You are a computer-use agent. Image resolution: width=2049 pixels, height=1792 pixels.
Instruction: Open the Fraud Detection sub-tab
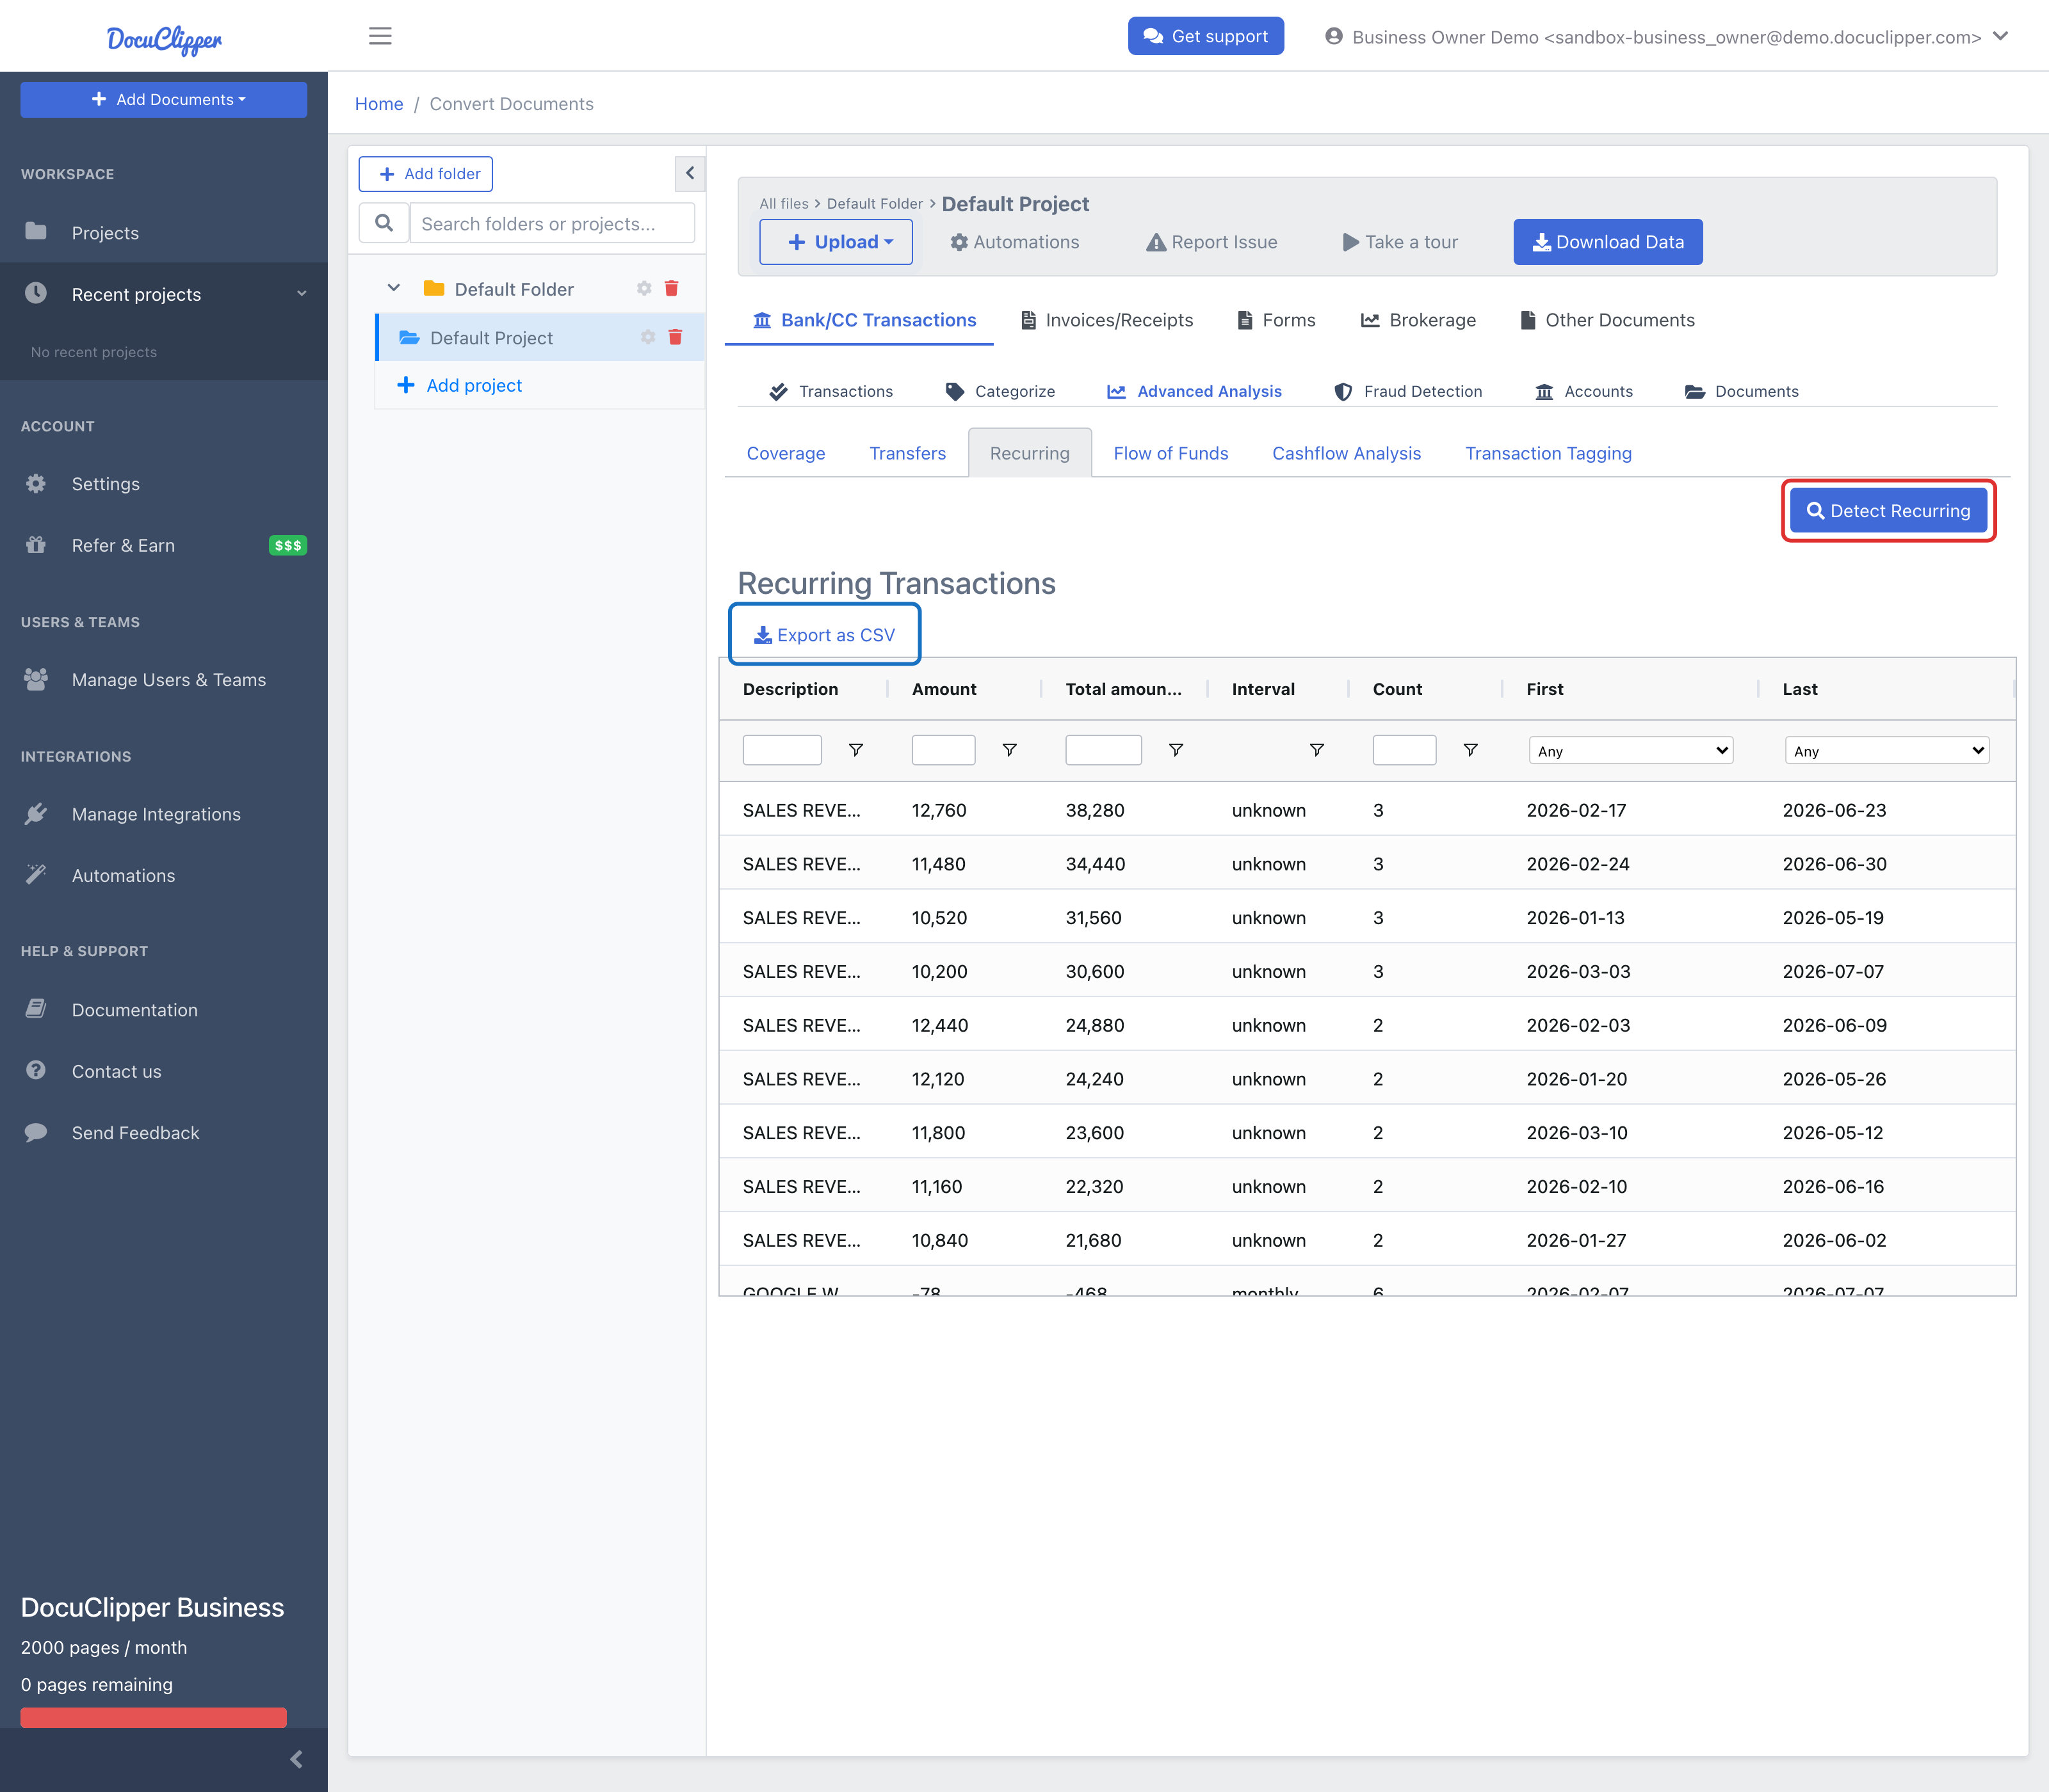(1409, 391)
